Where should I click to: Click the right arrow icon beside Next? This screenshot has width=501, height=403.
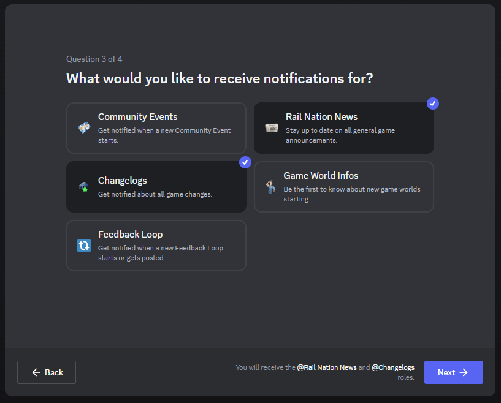coord(464,372)
